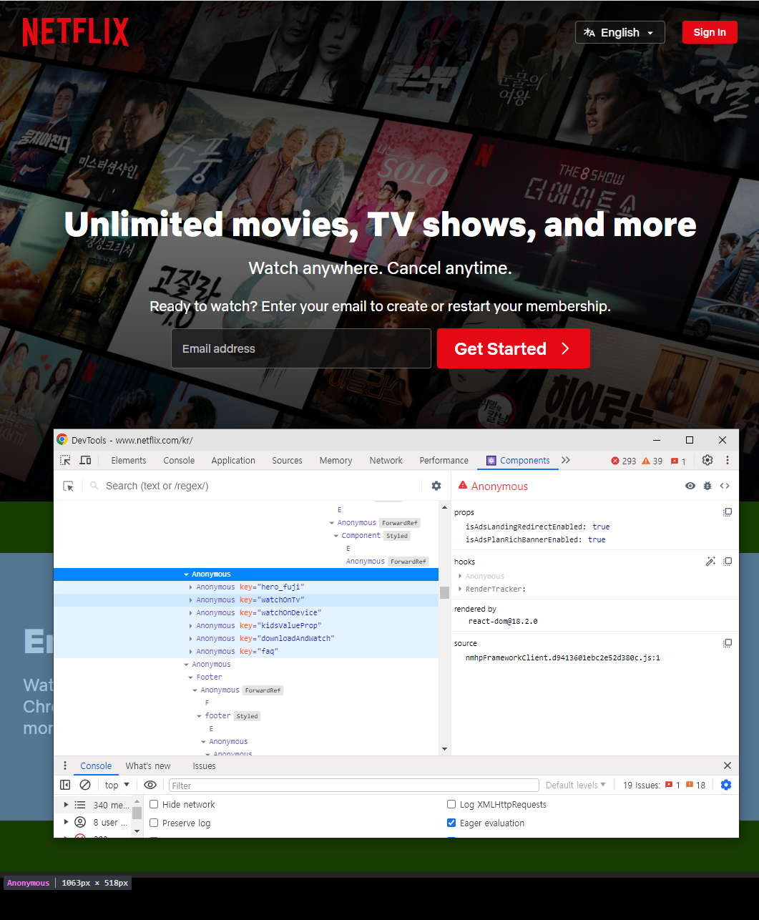Click the 39 warnings counter
Screen dimensions: 759x920
click(x=652, y=461)
